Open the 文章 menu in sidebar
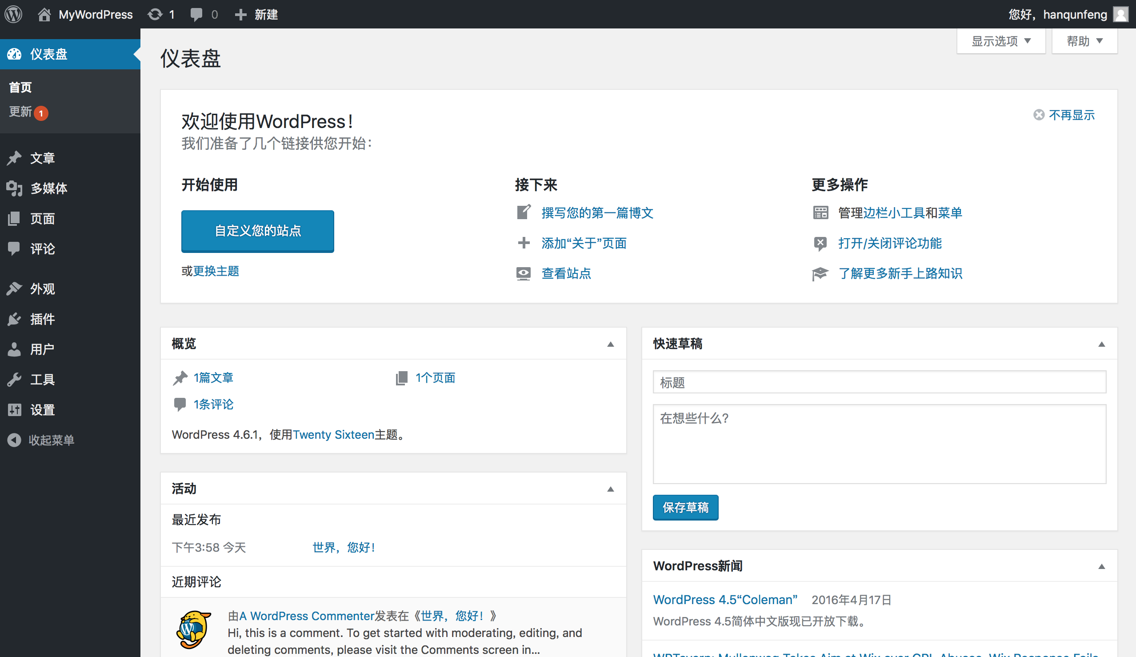 tap(70, 158)
